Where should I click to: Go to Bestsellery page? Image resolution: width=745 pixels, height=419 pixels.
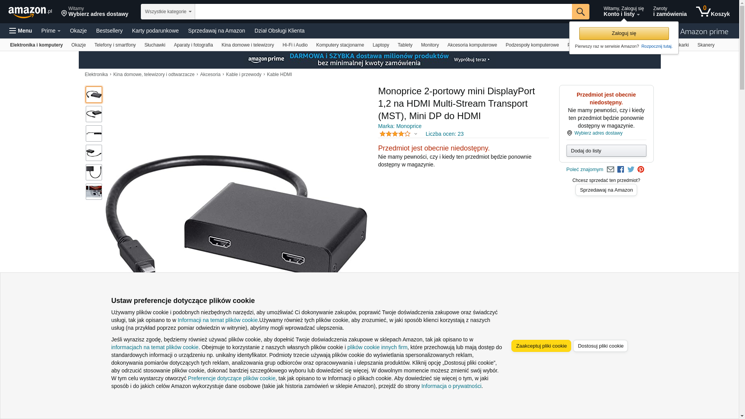pos(109,31)
